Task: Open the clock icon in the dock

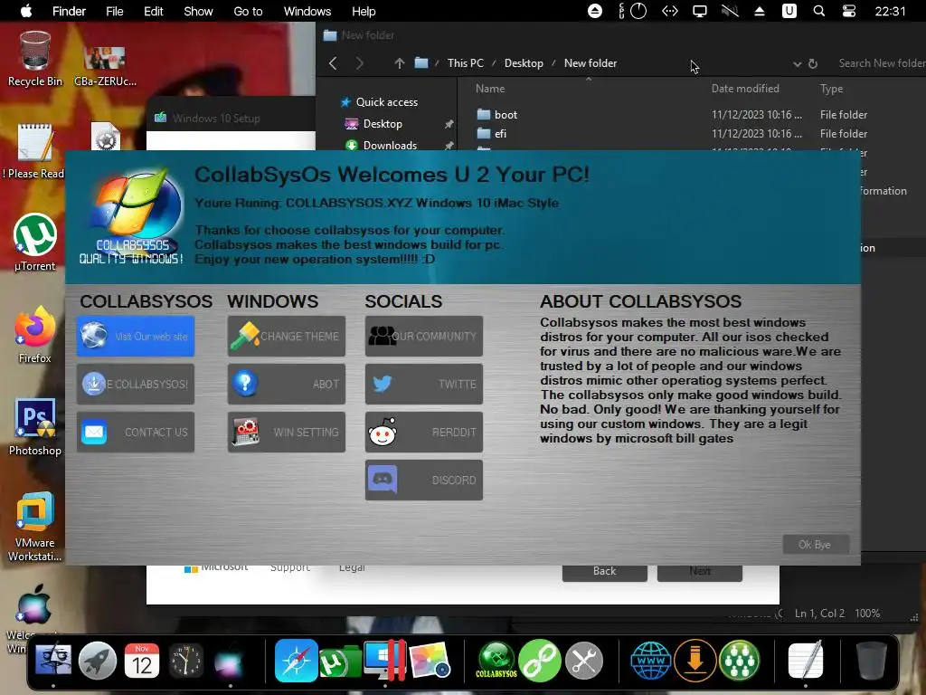Action: (186, 660)
